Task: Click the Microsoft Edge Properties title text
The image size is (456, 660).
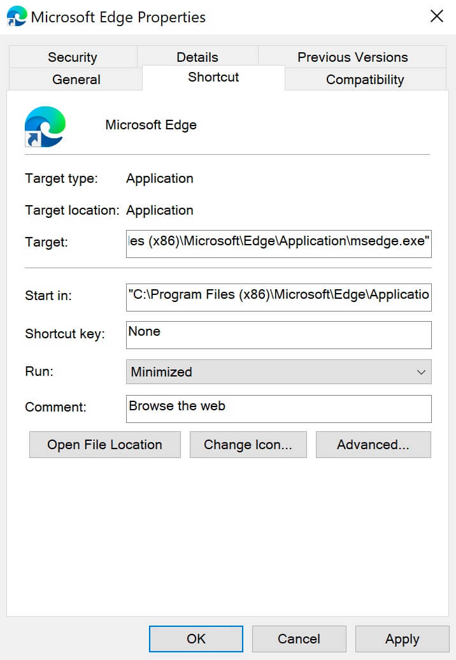Action: [118, 17]
